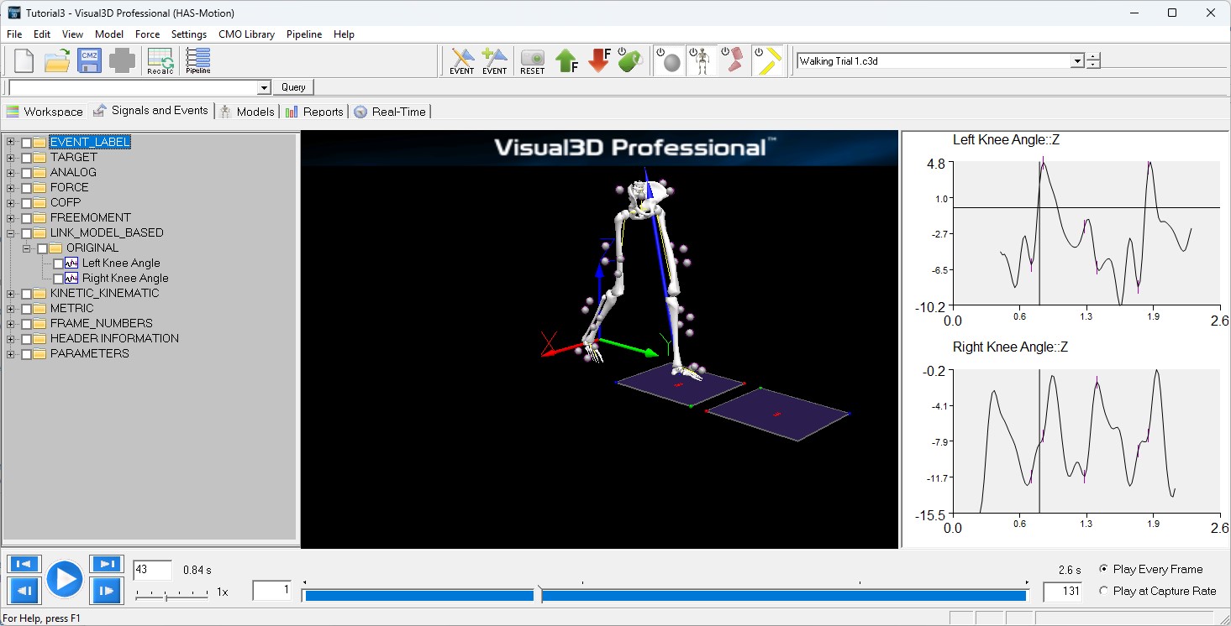Click the add EVENT icon with plus
The height and width of the screenshot is (626, 1231).
coord(494,61)
